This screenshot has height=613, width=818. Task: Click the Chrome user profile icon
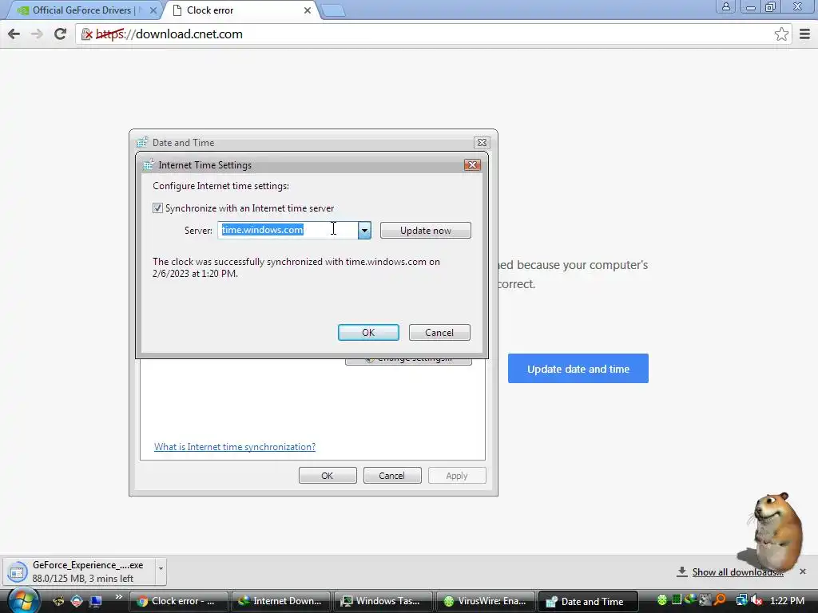pos(725,6)
